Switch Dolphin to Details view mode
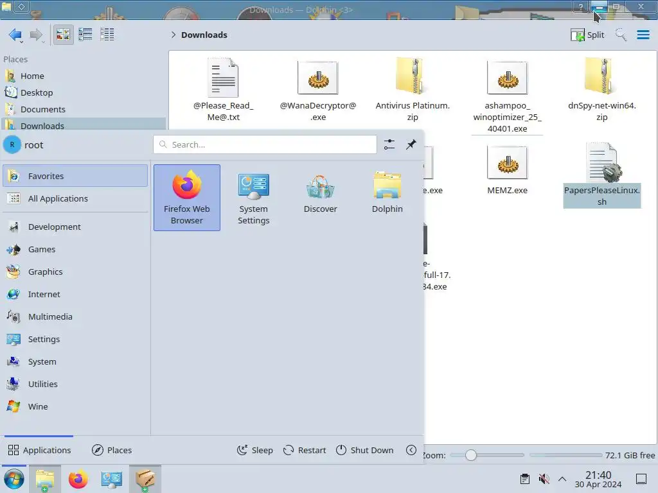Image resolution: width=658 pixels, height=493 pixels. pyautogui.click(x=107, y=35)
